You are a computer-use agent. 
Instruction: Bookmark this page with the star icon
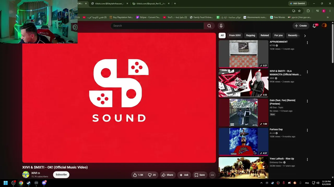point(299,11)
